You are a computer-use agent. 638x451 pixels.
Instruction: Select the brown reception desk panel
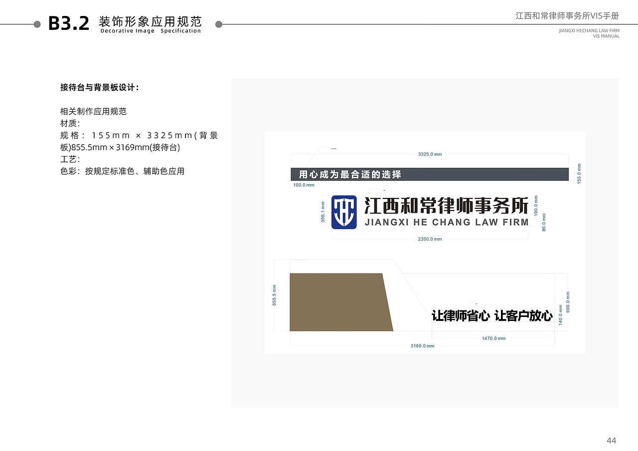(x=341, y=302)
